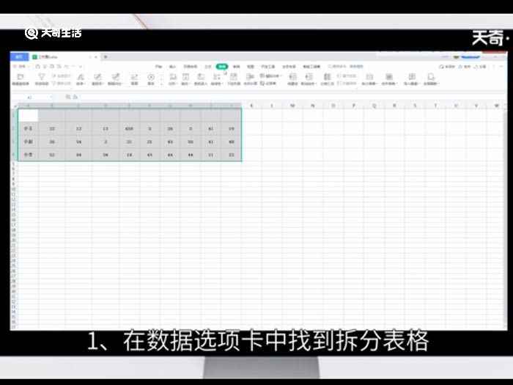Open the PivotTable tool in Data ribbon

(x=20, y=77)
